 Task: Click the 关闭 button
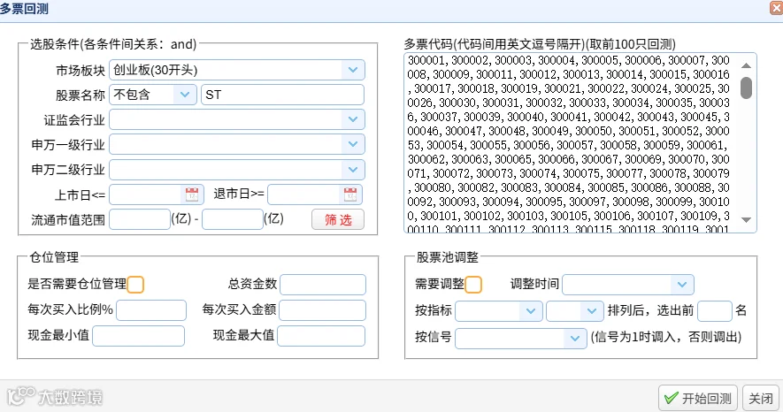tap(761, 398)
